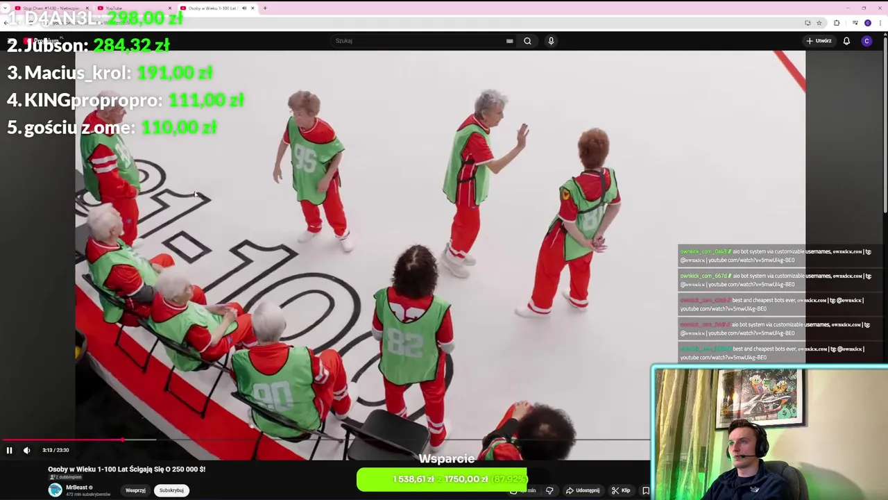Open the Chrome three-dot menu

tap(880, 23)
